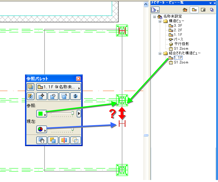The height and width of the screenshot is (182, 218).
Task: Click the vertical scrollbar thumb
Action: click(x=146, y=135)
